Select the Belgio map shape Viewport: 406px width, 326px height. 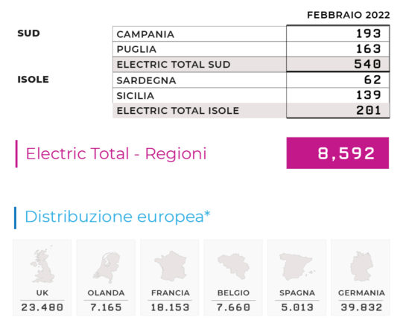click(233, 266)
